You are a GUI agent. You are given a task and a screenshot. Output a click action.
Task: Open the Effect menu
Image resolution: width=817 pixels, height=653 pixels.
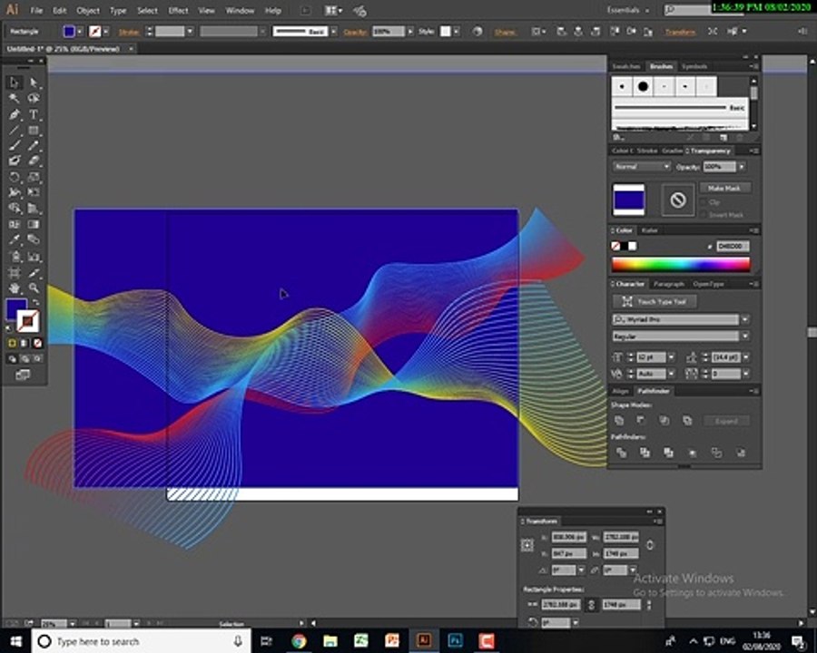pos(178,10)
